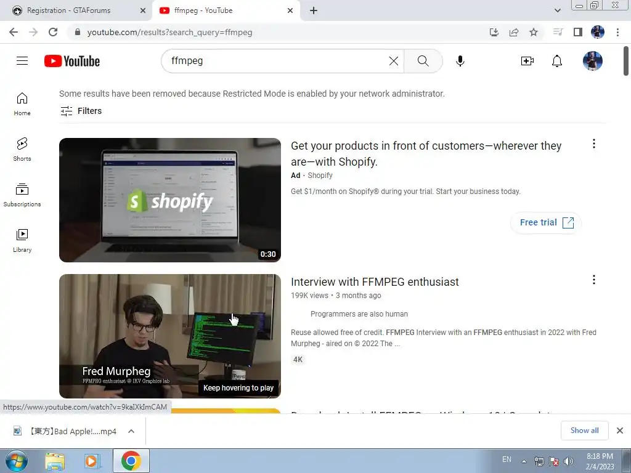Image resolution: width=631 pixels, height=473 pixels.
Task: Click the Shopify advertiser name
Action: [320, 176]
